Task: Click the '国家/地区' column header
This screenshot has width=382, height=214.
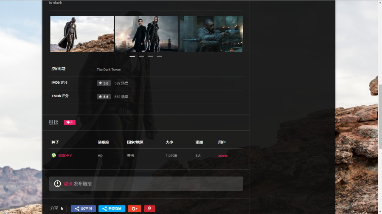Action: pos(135,142)
